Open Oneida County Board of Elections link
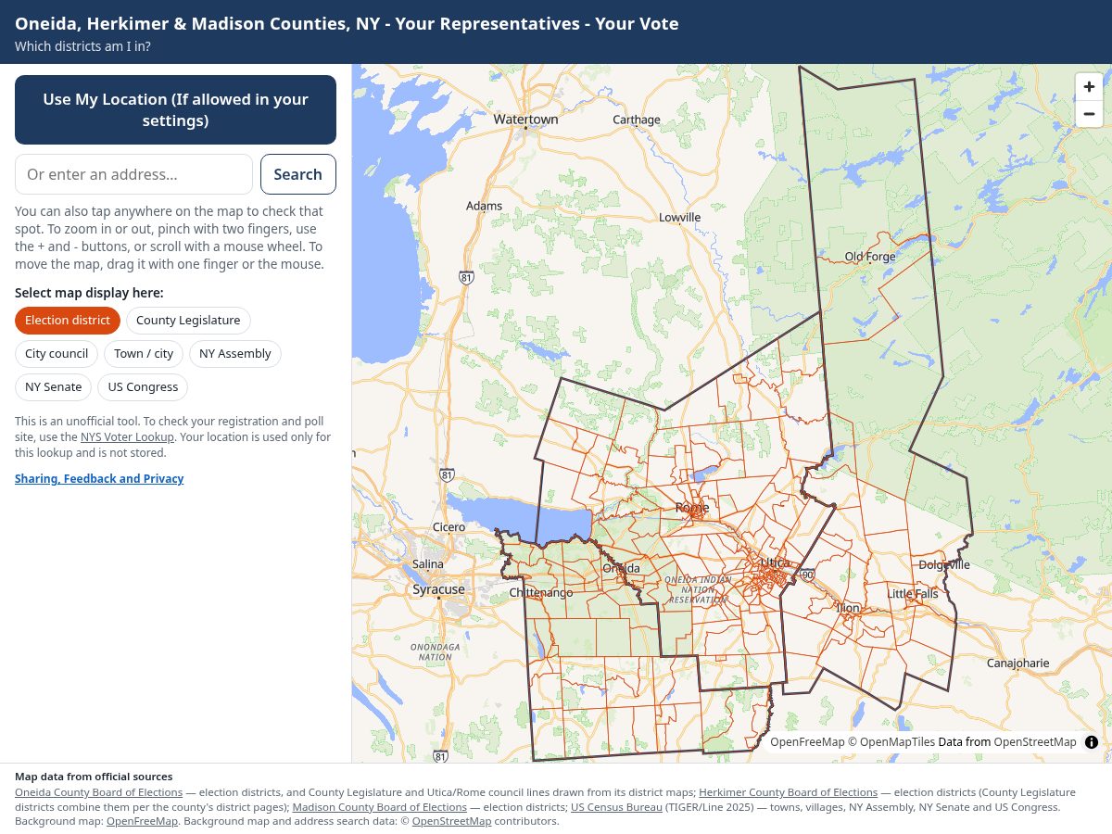Image resolution: width=1112 pixels, height=834 pixels. [x=98, y=792]
